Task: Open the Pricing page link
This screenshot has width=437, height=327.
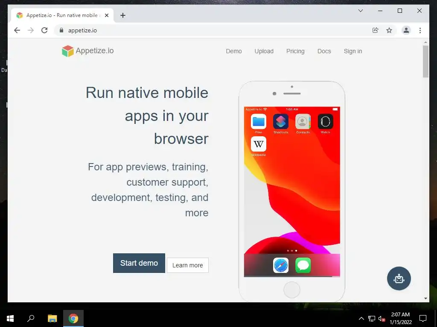Action: coord(295,51)
